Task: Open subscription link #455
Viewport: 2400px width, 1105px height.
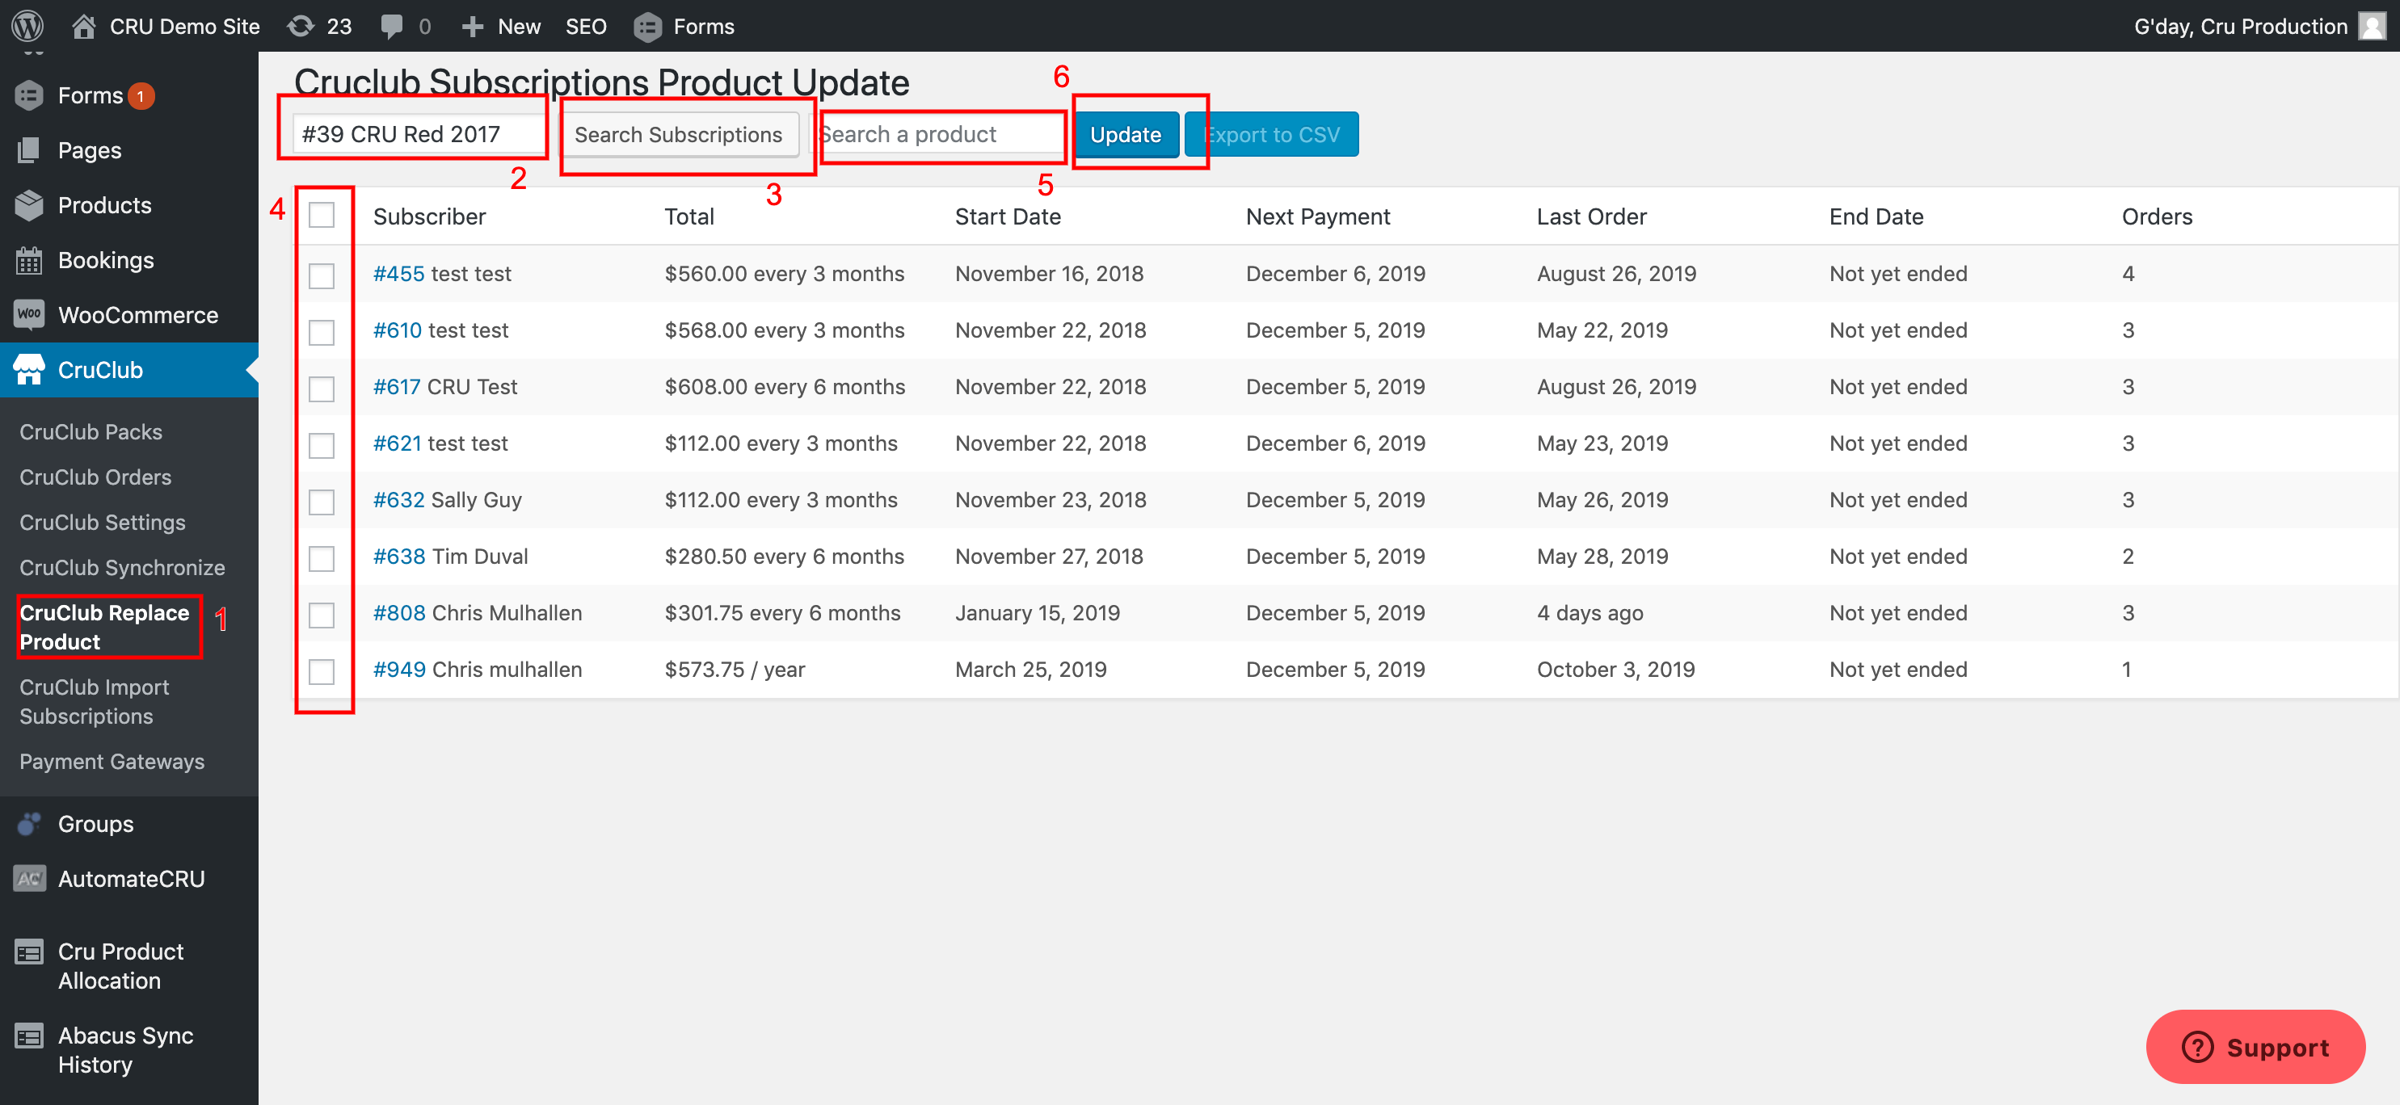Action: pyautogui.click(x=398, y=273)
